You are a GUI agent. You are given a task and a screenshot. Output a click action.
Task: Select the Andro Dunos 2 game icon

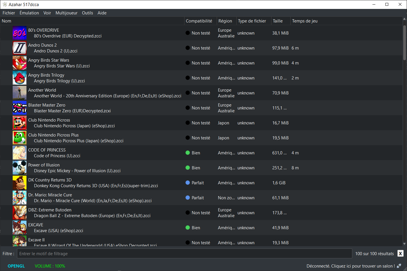pyautogui.click(x=19, y=48)
